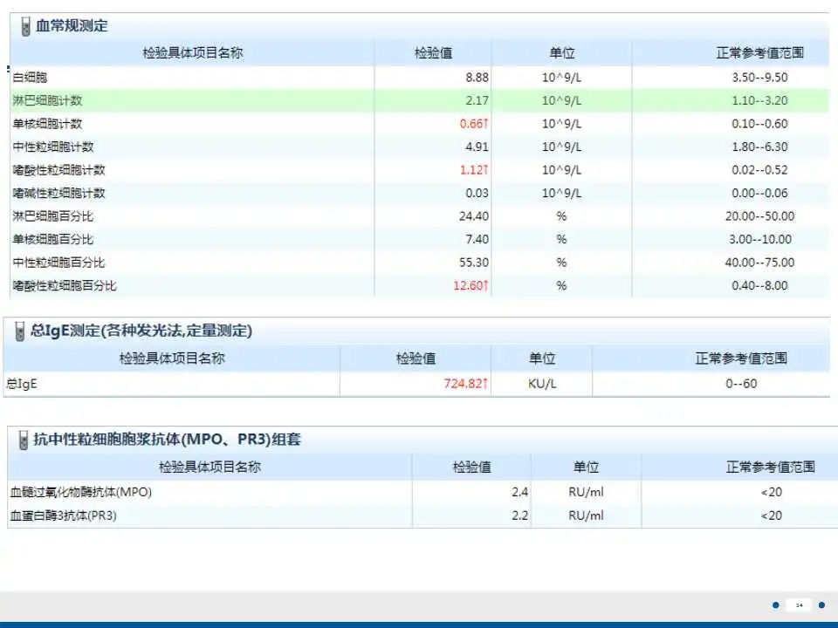This screenshot has width=838, height=628.
Task: Click the <20 reference in PR3 row
Action: [771, 515]
